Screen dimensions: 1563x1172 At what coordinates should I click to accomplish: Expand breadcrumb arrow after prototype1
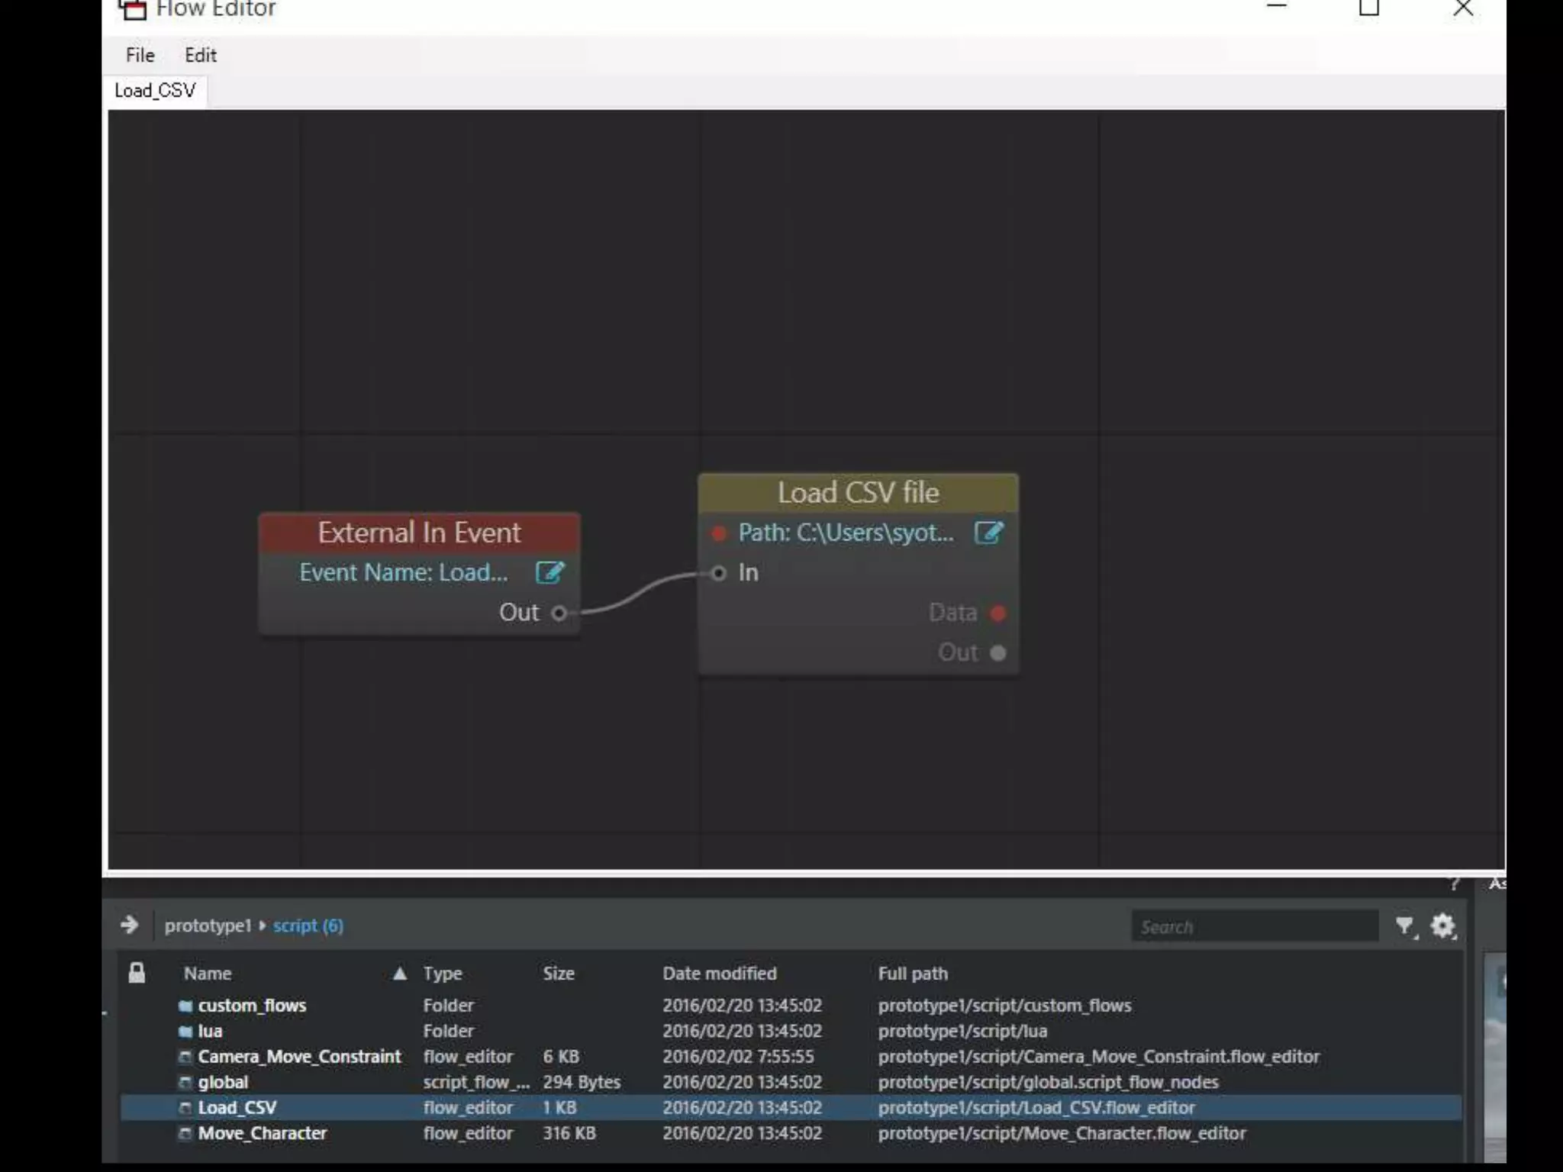(263, 926)
